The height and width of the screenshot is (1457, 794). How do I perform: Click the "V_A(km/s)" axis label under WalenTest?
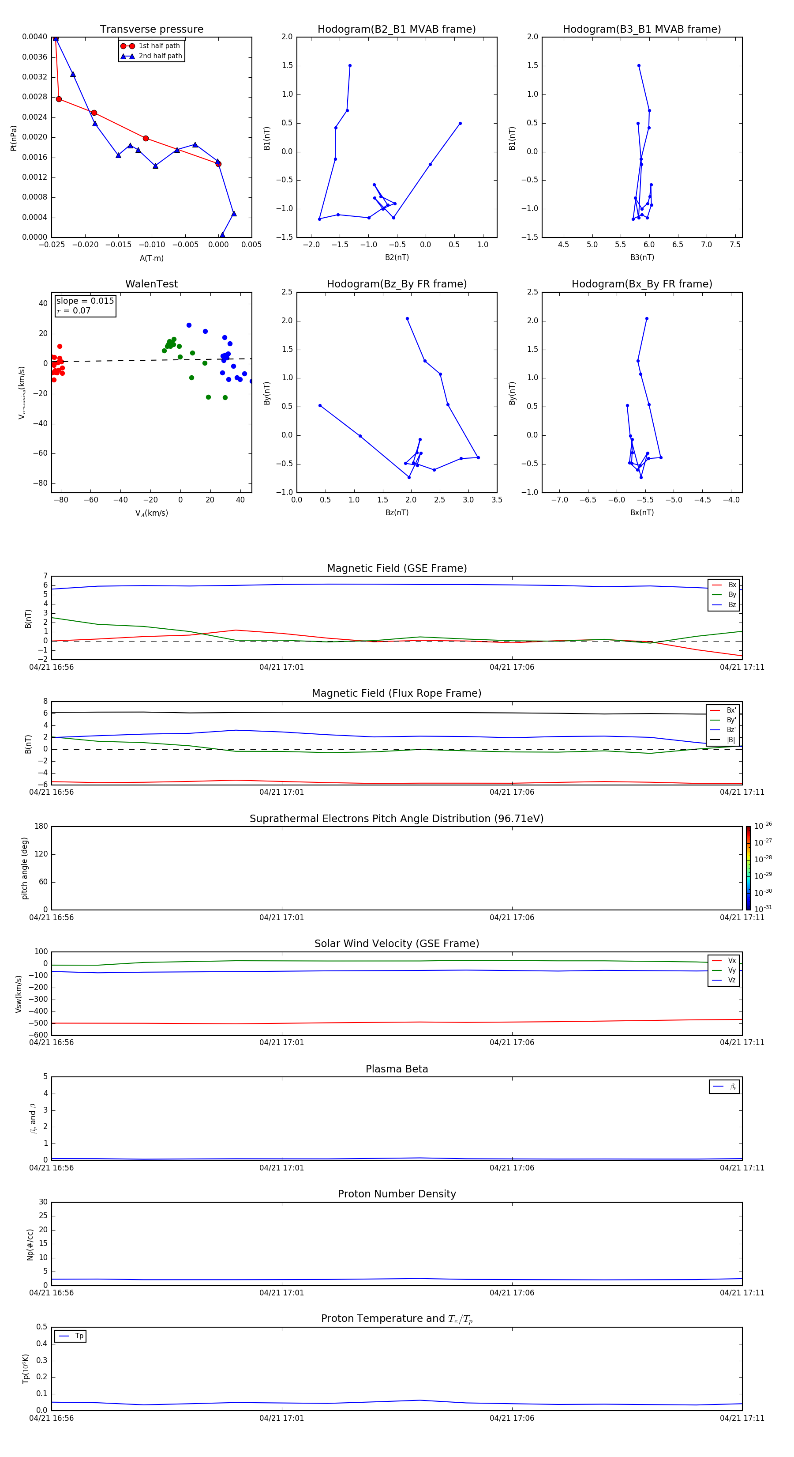click(x=151, y=513)
